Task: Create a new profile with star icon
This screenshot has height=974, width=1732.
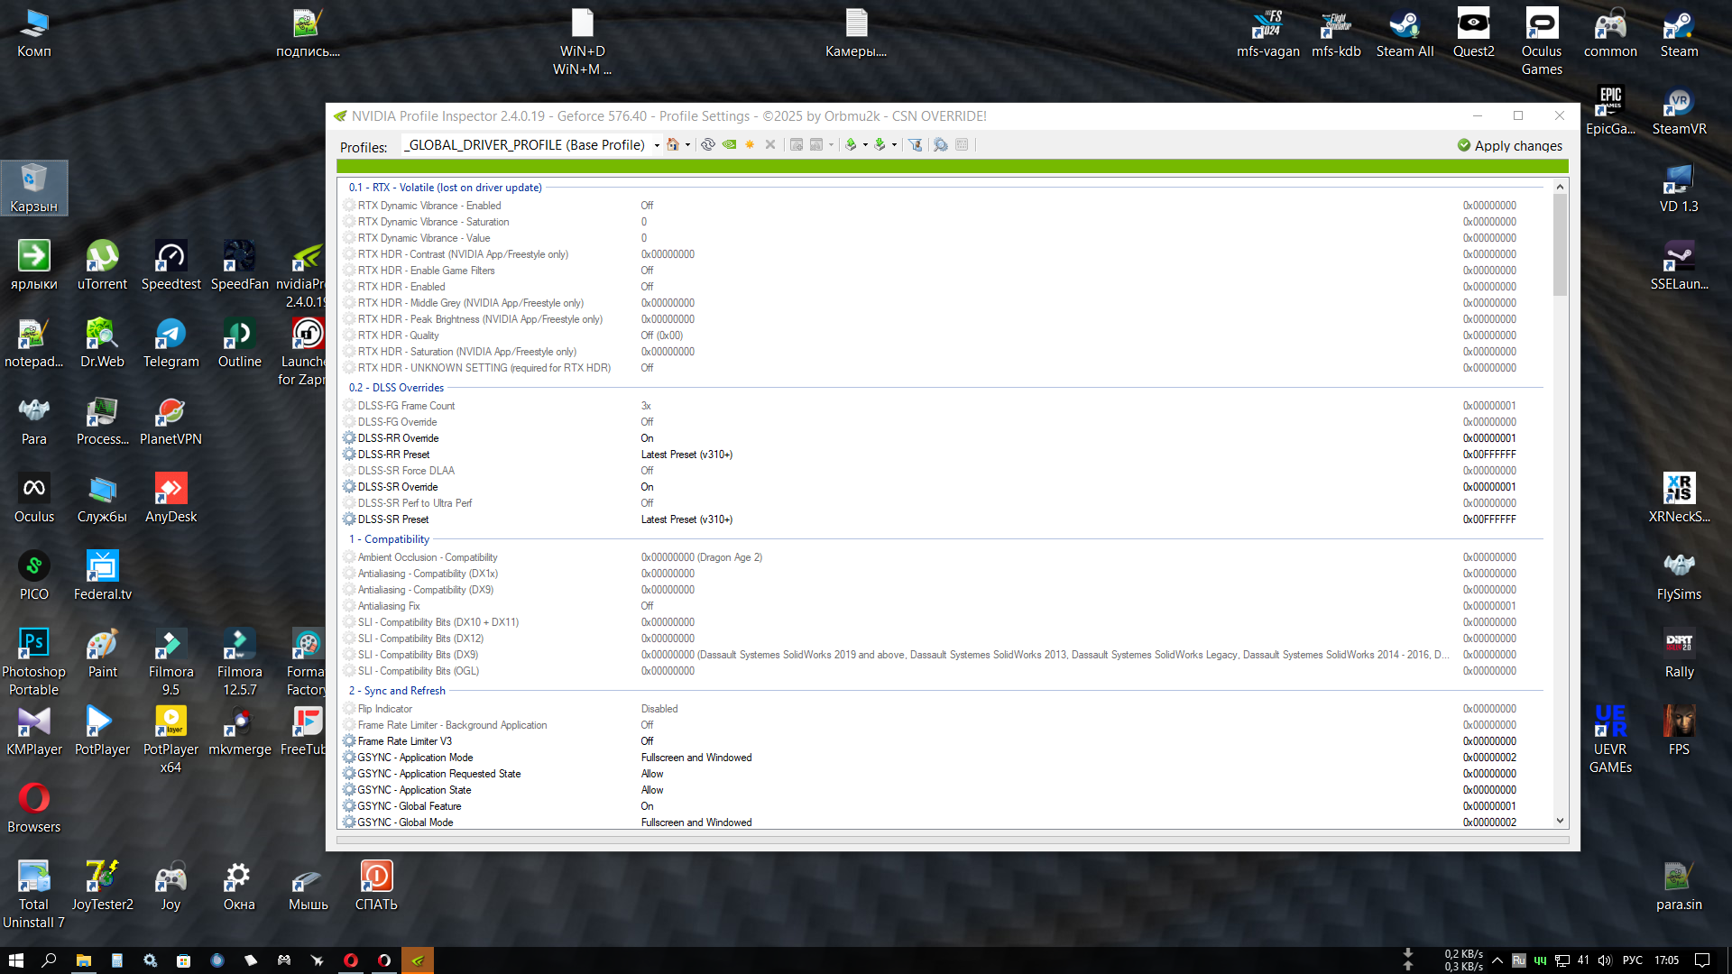Action: 750,144
